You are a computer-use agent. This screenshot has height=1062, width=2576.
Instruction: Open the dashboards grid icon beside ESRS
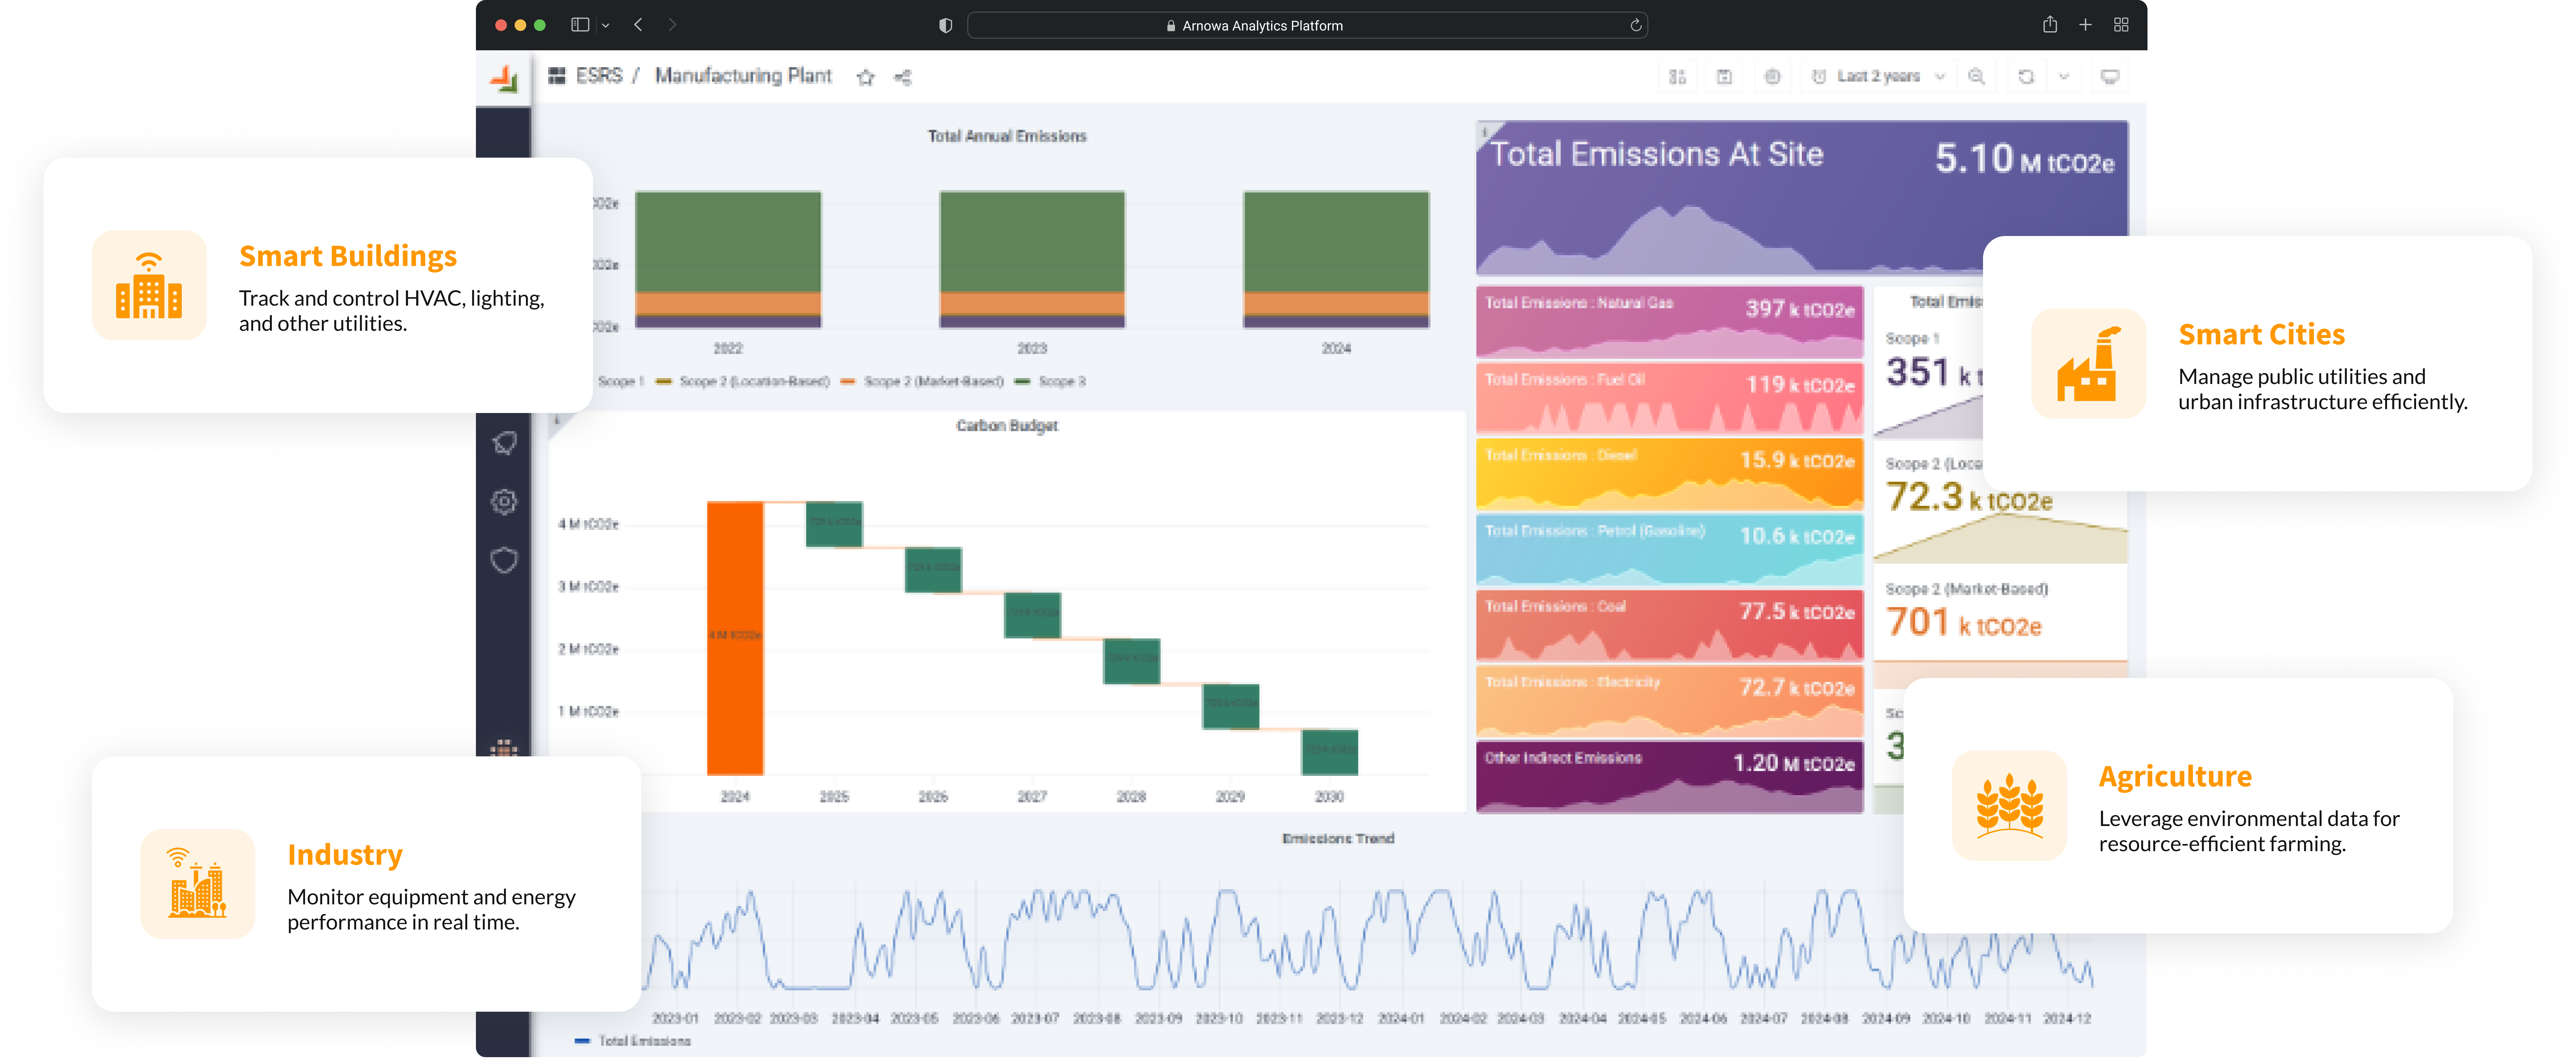click(x=557, y=76)
